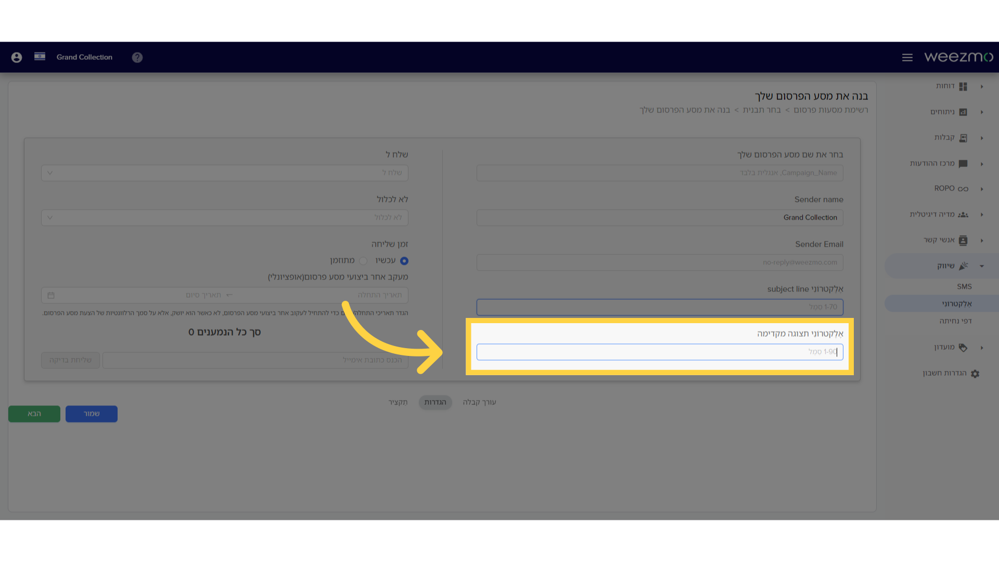Click the אנשי קשר contacts icon

(x=963, y=240)
